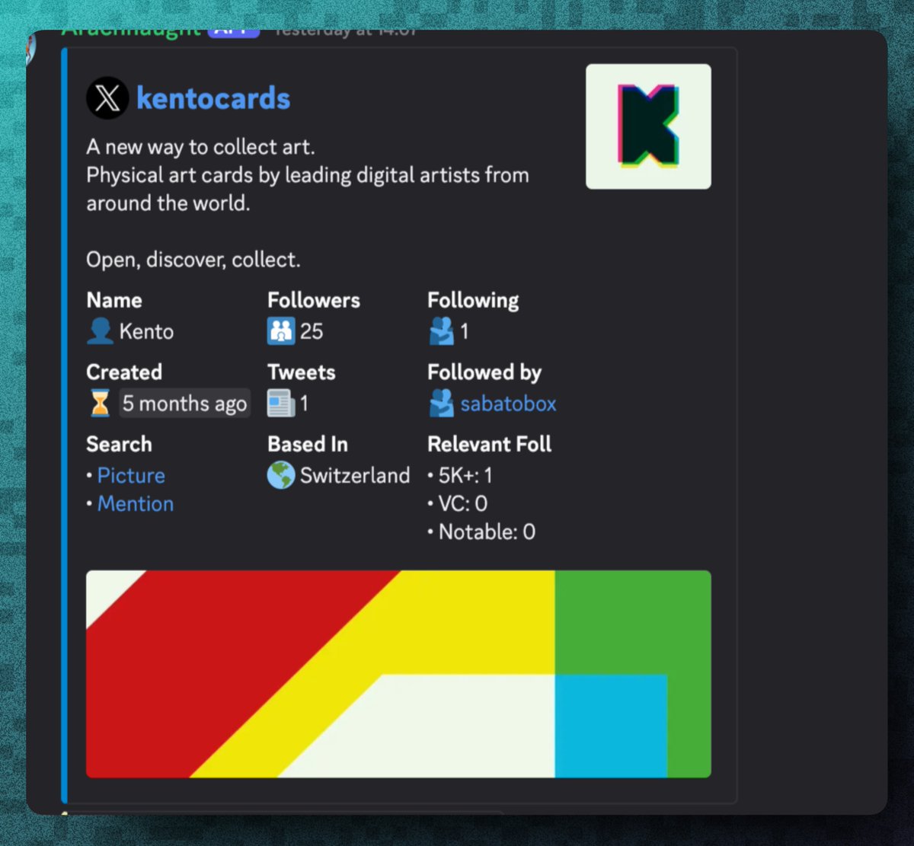Click the 'Followed by' heading

[484, 372]
